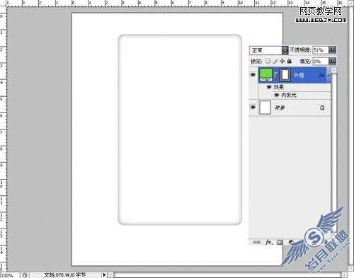Select the 背景 layer name
354x278 pixels.
pyautogui.click(x=280, y=108)
